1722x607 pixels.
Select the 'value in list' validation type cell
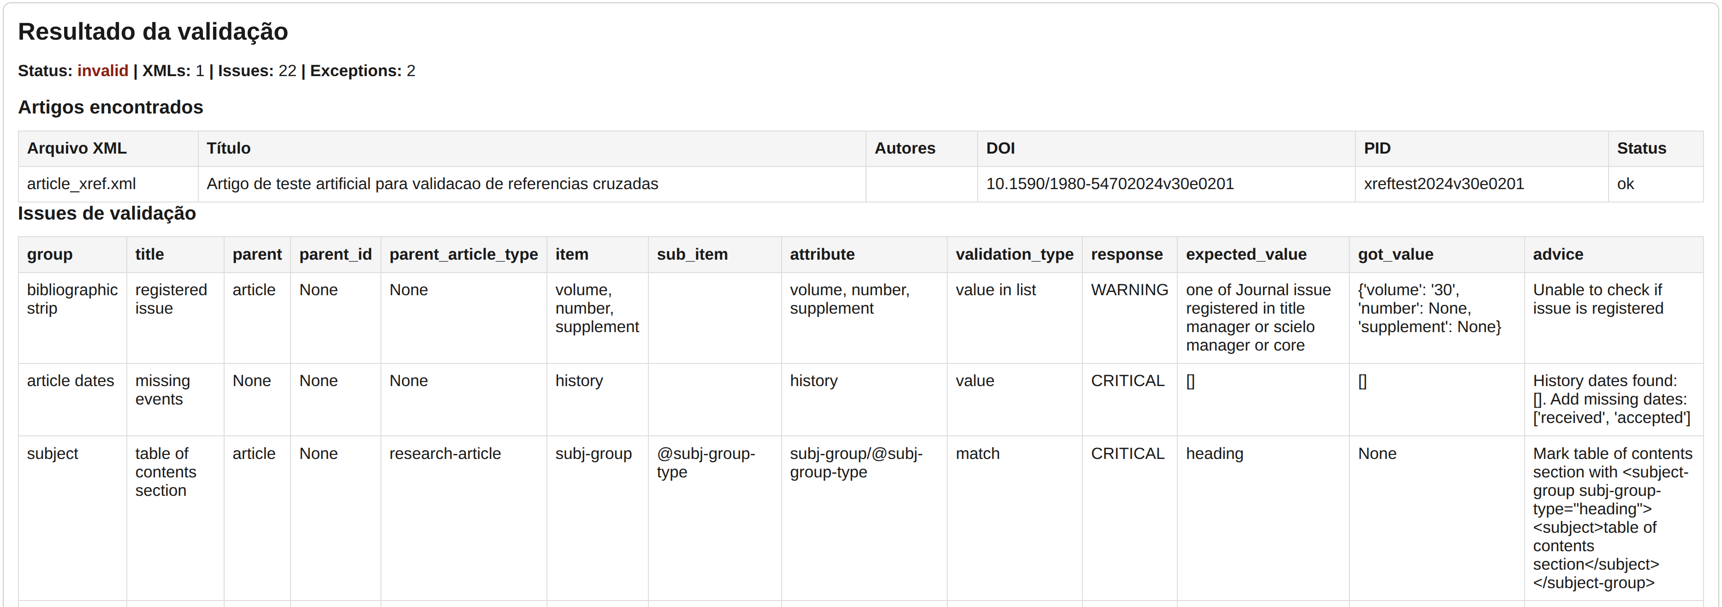[x=1014, y=317]
